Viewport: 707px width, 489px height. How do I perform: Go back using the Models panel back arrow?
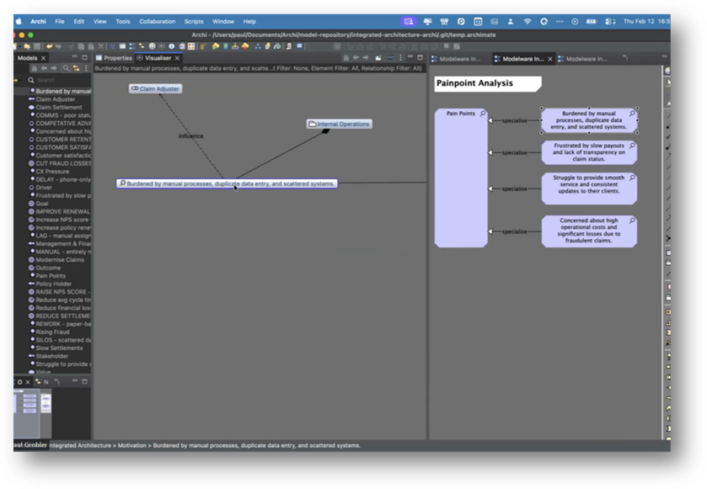(x=44, y=68)
